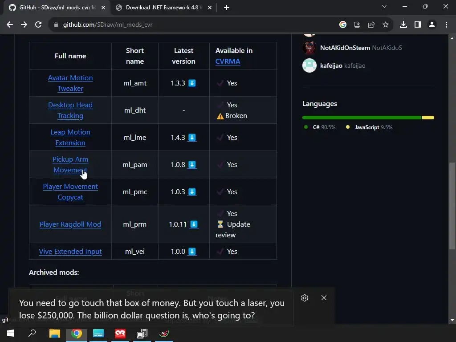The width and height of the screenshot is (456, 342).
Task: Select the ml_prm short name cell
Action: [x=135, y=224]
